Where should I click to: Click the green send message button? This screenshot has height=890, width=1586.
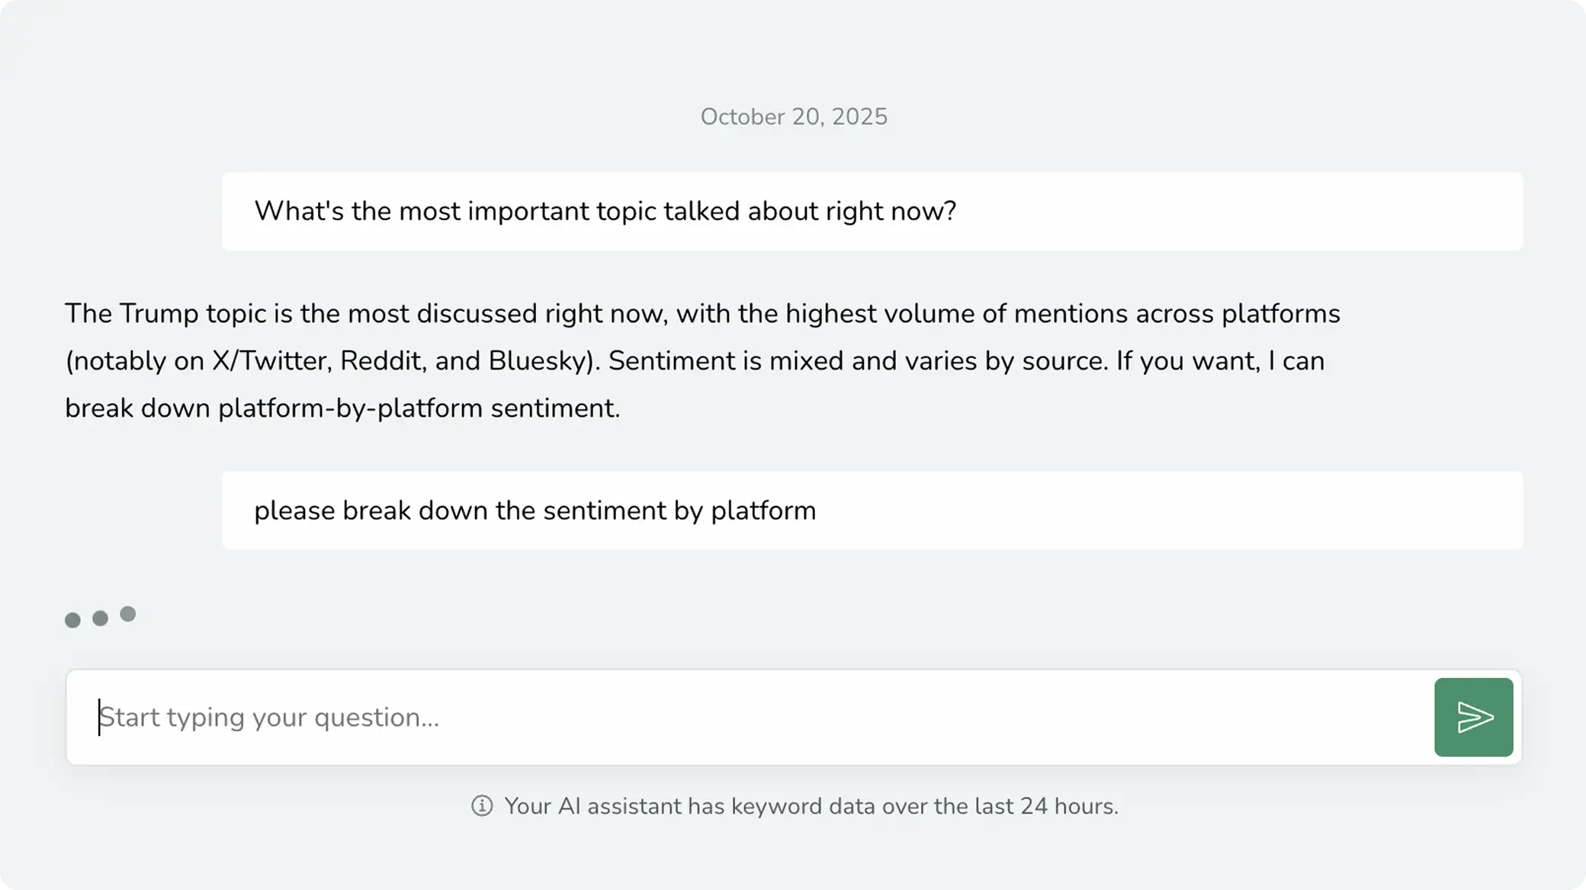tap(1473, 717)
